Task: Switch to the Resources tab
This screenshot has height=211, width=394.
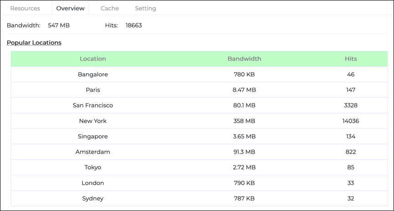Action: click(25, 8)
